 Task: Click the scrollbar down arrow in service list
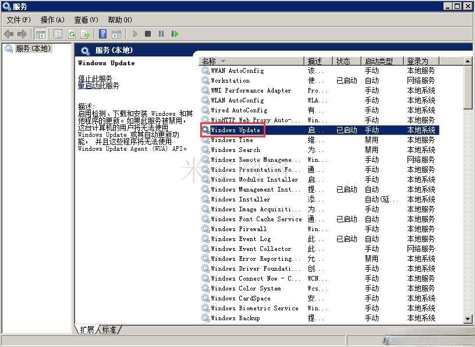(x=468, y=319)
